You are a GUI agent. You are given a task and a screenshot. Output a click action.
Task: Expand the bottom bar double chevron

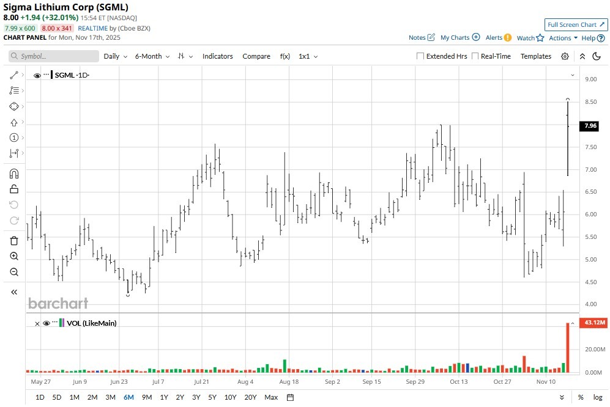(x=562, y=397)
